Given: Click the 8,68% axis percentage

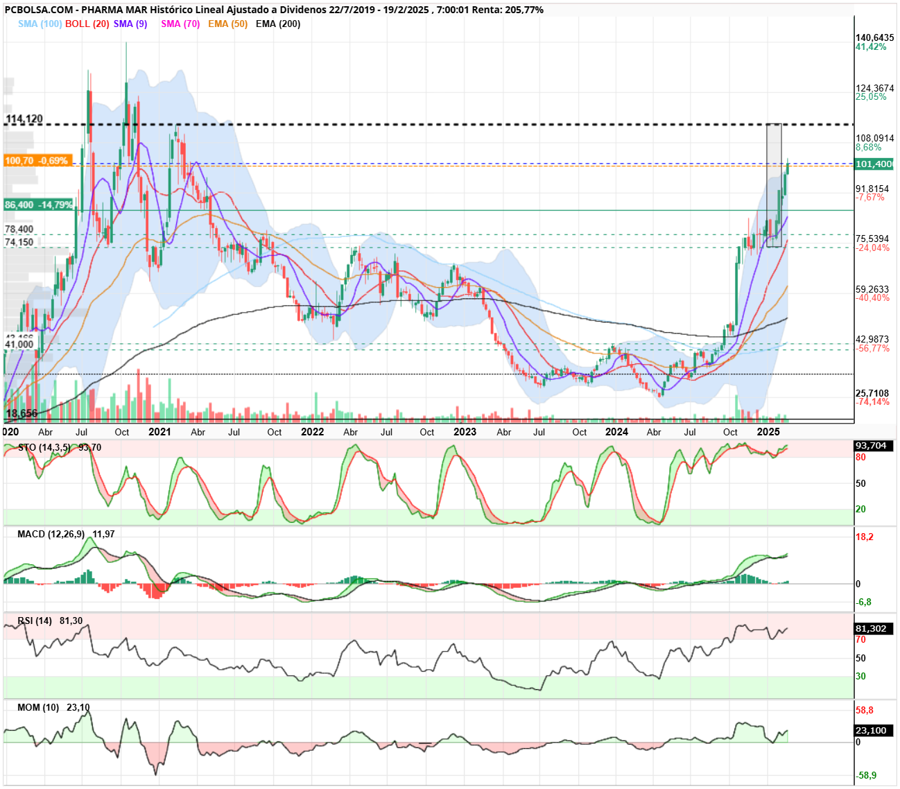Looking at the screenshot, I should (869, 148).
